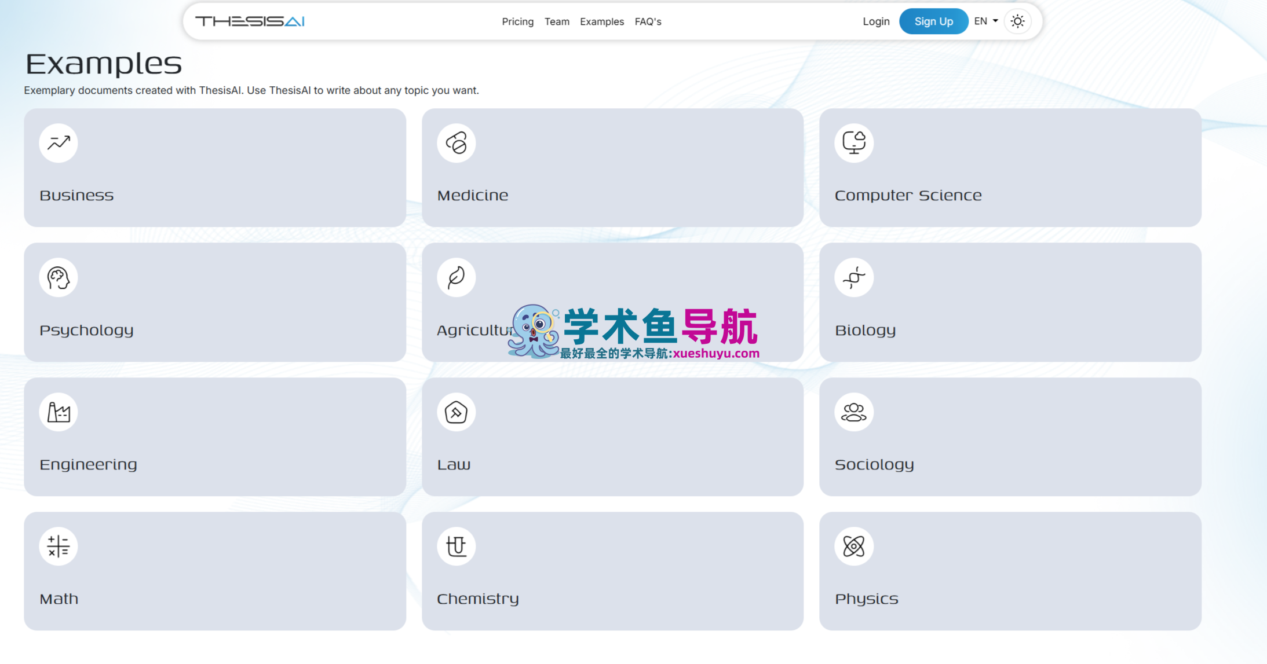Click the Chemistry test tube icon
1267x664 pixels.
tap(456, 546)
